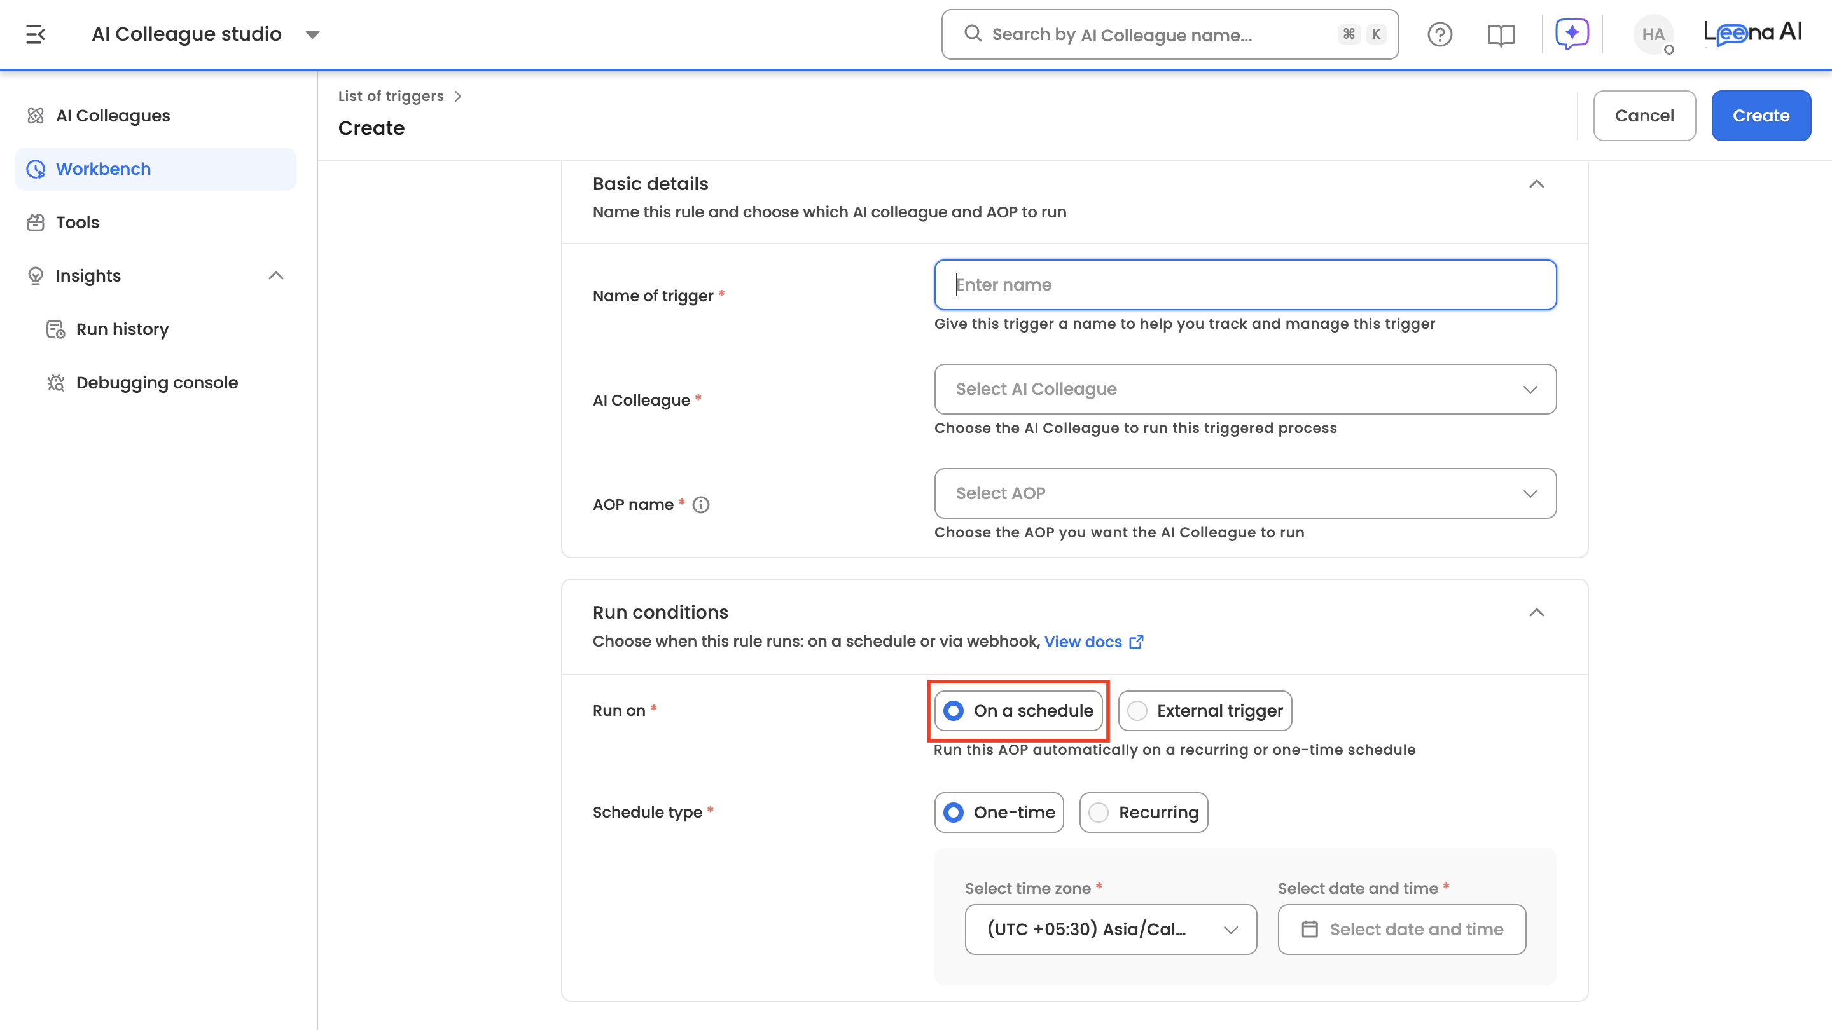Select the External trigger radio option

(x=1205, y=711)
